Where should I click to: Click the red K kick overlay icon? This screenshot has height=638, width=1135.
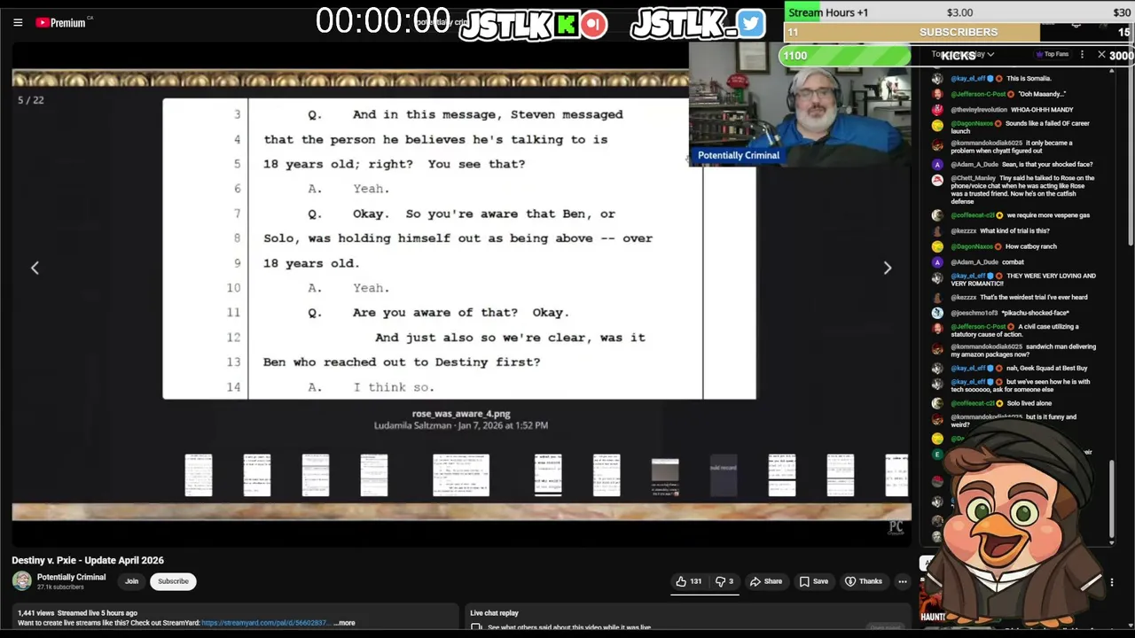pos(566,24)
